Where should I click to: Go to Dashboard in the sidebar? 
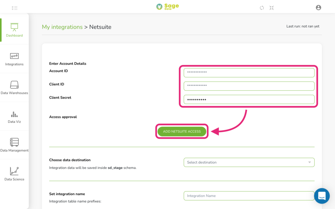[x=14, y=35]
